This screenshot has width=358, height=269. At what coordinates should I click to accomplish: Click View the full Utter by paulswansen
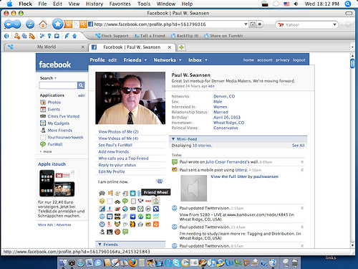[244, 176]
